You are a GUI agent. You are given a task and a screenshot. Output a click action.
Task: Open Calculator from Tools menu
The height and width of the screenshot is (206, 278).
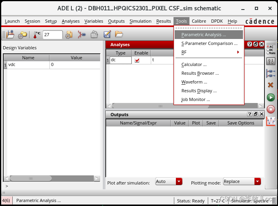(209, 64)
